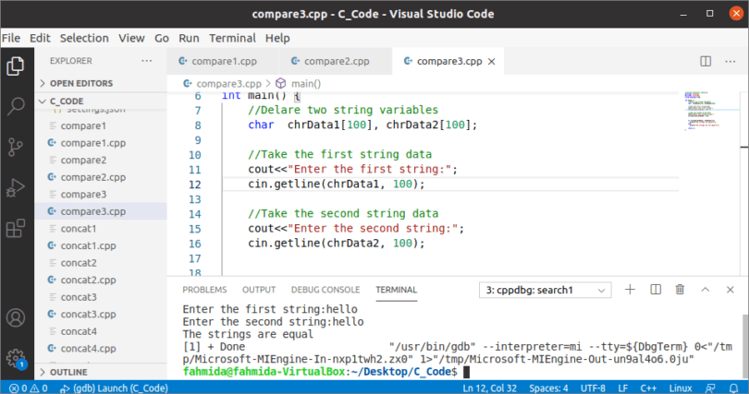Maximize the panel with up chevron
This screenshot has width=749, height=394.
pos(705,290)
